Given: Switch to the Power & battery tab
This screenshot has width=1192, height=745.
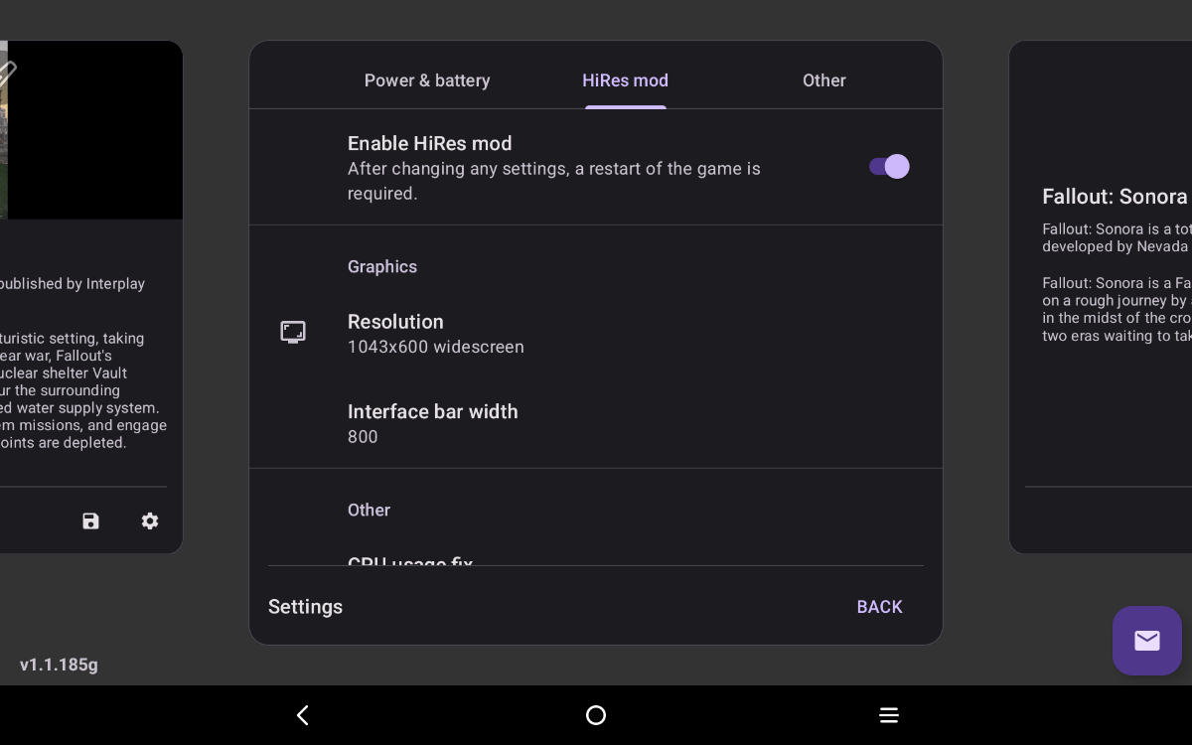Looking at the screenshot, I should [x=427, y=80].
